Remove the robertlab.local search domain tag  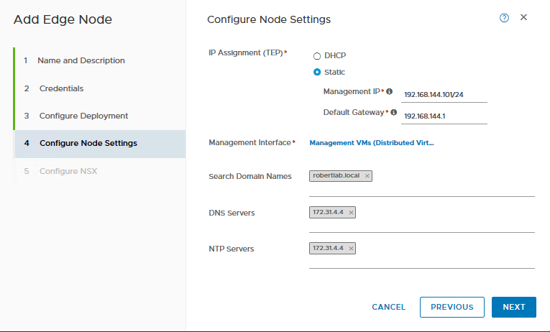[x=367, y=176]
